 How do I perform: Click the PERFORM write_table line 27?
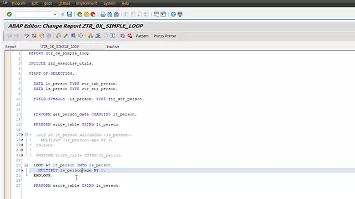click(x=77, y=186)
